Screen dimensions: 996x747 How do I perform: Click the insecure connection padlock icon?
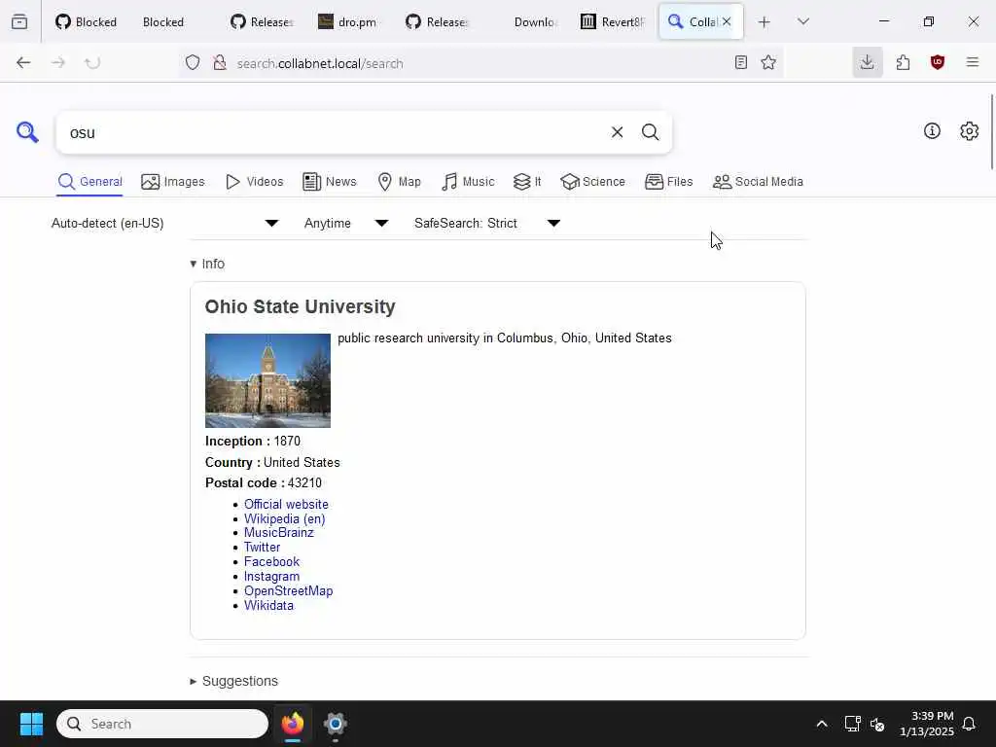pyautogui.click(x=220, y=62)
